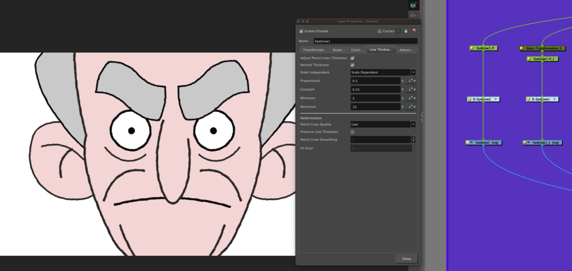
Task: Click the arrow icon on D-Eyebrow2 node
Action: coord(495,99)
